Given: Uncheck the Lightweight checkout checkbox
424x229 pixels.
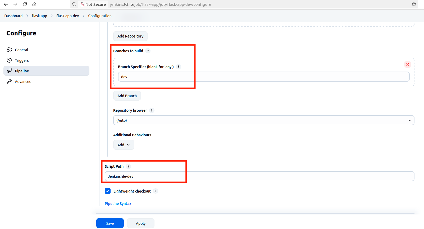Looking at the screenshot, I should coord(108,191).
